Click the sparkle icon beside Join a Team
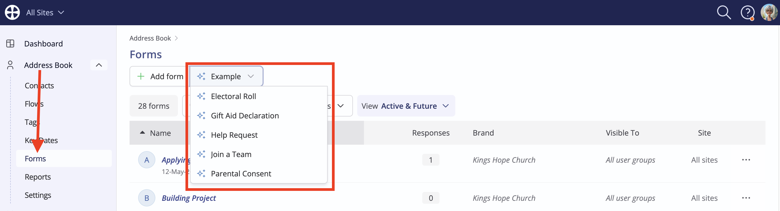780x211 pixels. [201, 154]
